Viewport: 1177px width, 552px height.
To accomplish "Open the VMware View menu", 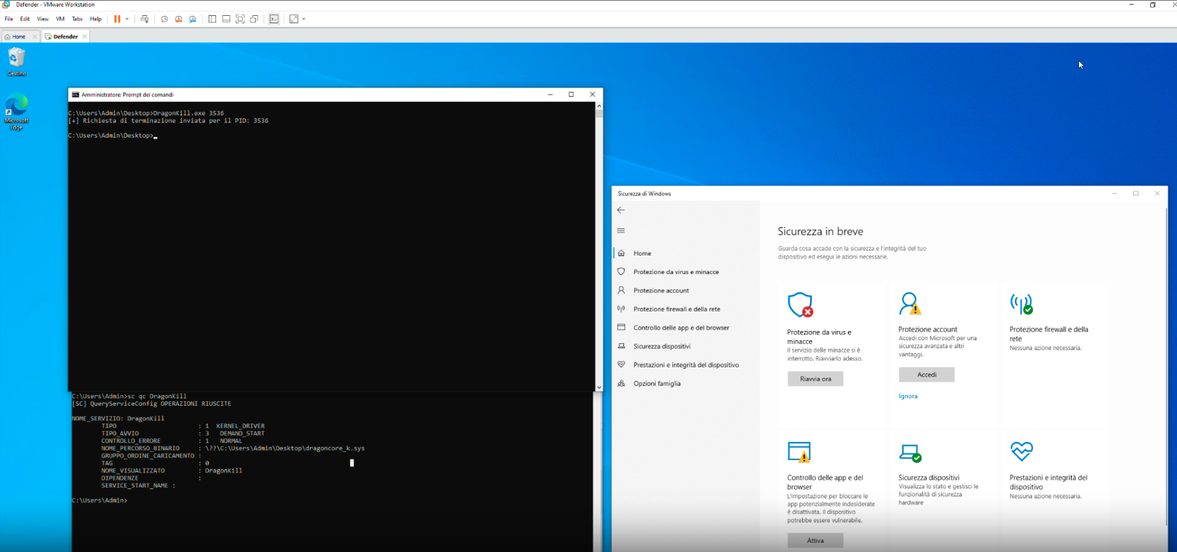I will tap(42, 19).
